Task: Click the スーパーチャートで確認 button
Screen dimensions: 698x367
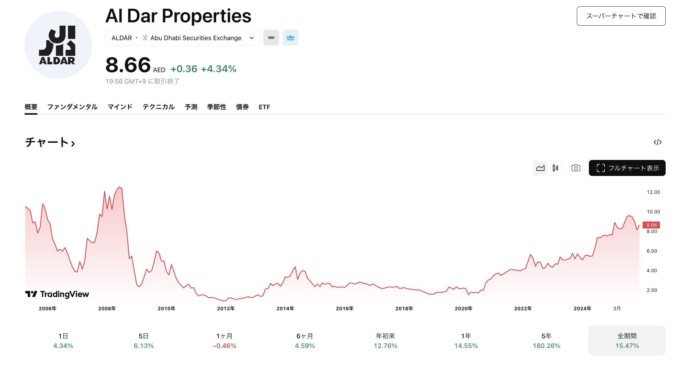Action: [x=621, y=16]
